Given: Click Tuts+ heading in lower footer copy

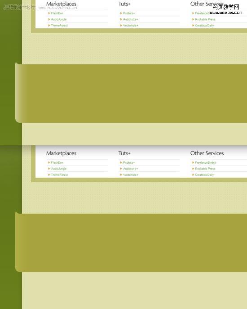Looking at the screenshot, I should pos(124,153).
